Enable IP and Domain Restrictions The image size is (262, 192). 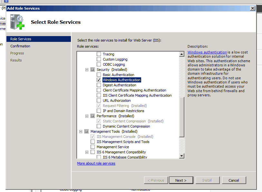click(99, 111)
